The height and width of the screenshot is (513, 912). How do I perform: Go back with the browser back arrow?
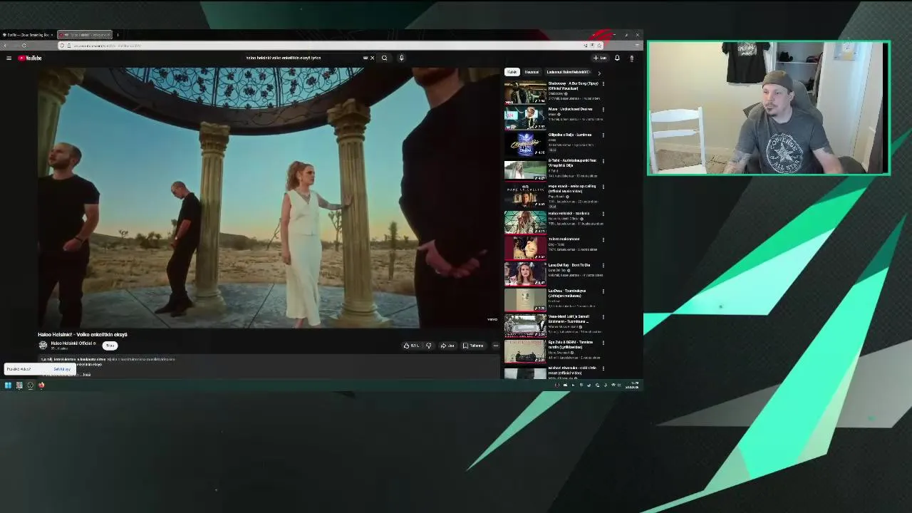pyautogui.click(x=5, y=46)
